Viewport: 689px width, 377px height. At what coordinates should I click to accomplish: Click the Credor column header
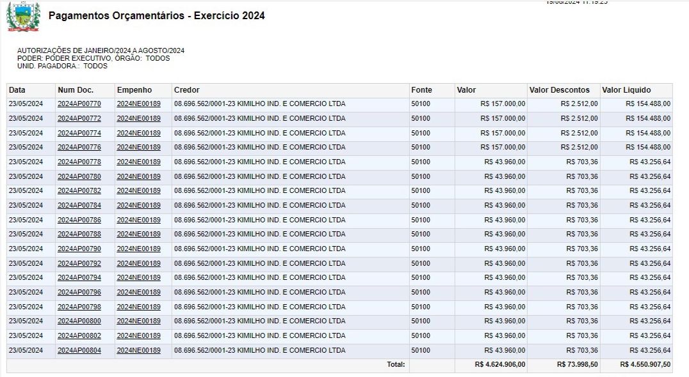(186, 90)
